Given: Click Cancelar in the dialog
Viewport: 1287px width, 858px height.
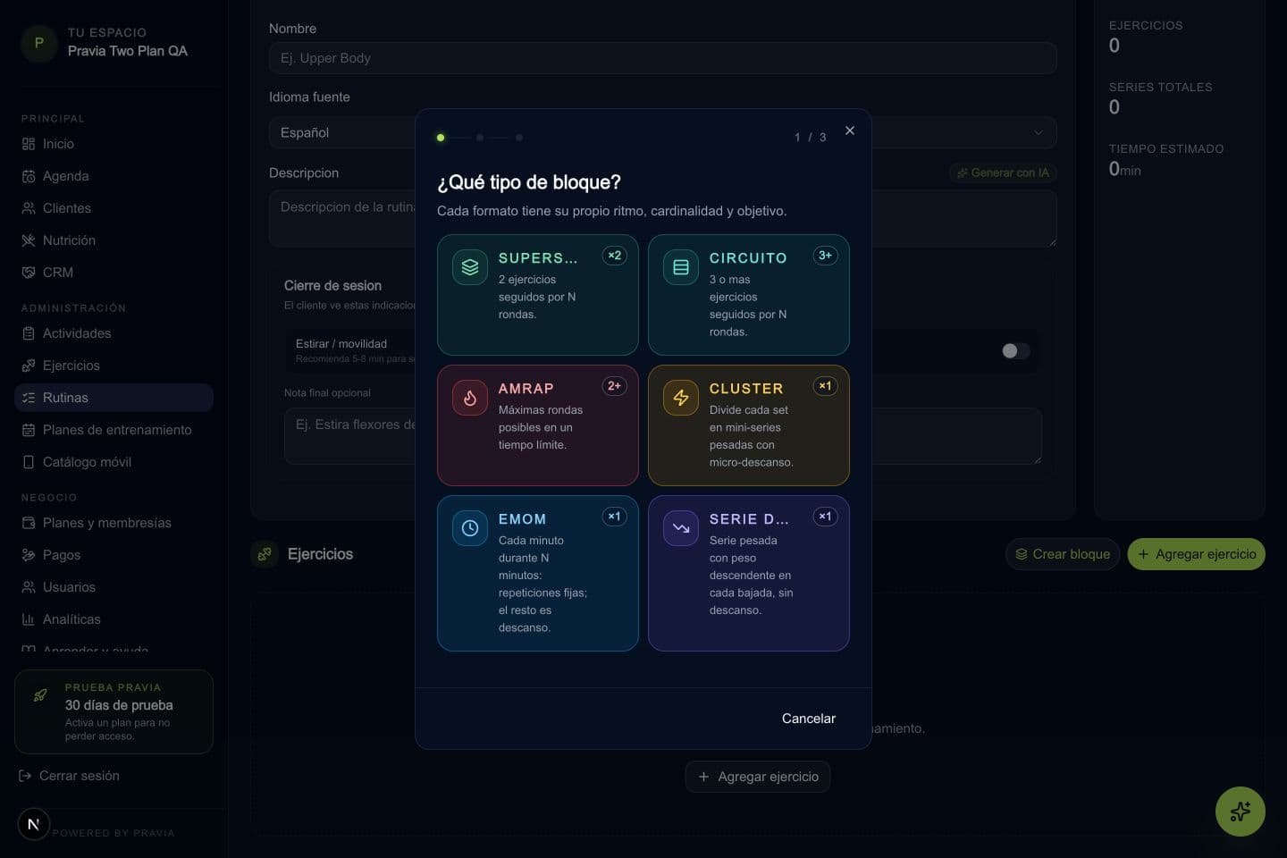Looking at the screenshot, I should point(808,719).
